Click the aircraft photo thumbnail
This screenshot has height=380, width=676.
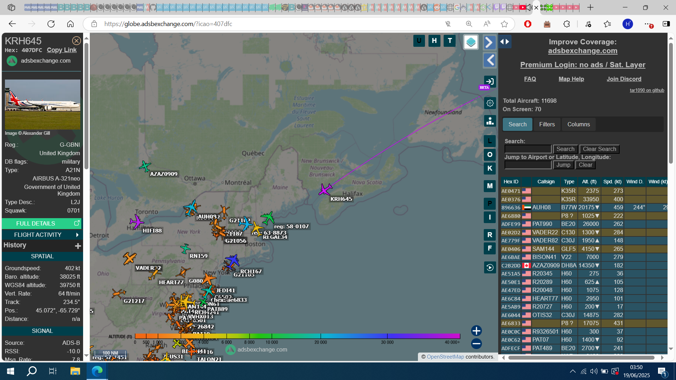[43, 104]
